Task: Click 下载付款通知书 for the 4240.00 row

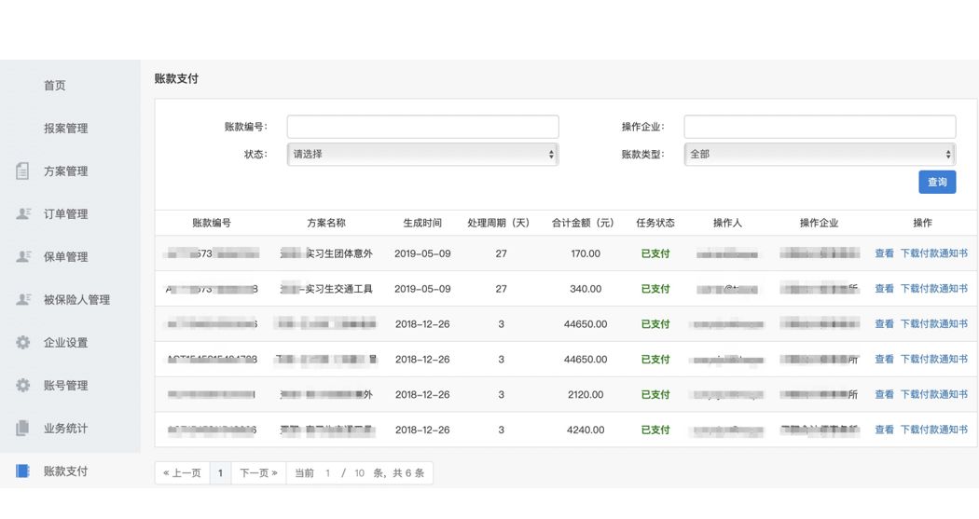Action: click(x=933, y=430)
